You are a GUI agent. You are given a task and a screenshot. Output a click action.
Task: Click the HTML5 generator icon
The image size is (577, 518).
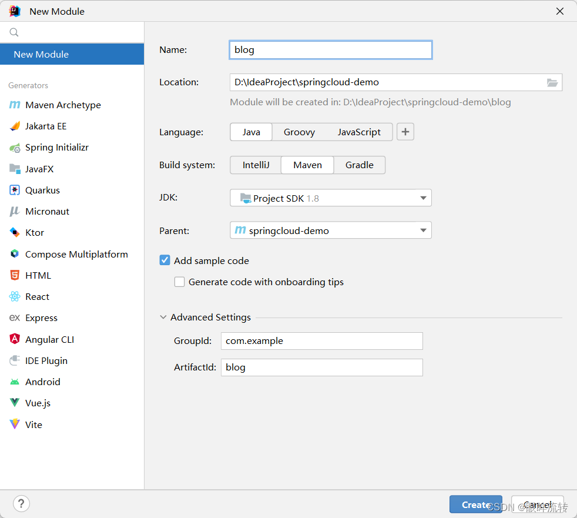15,275
